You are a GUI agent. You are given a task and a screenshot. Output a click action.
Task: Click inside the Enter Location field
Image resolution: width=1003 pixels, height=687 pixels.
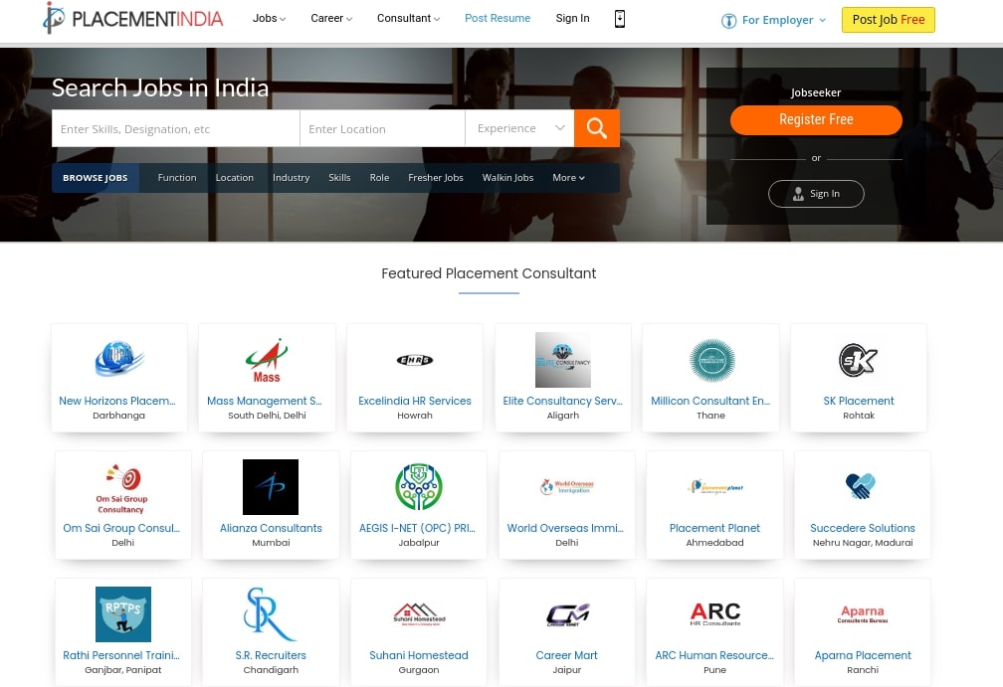pyautogui.click(x=382, y=128)
